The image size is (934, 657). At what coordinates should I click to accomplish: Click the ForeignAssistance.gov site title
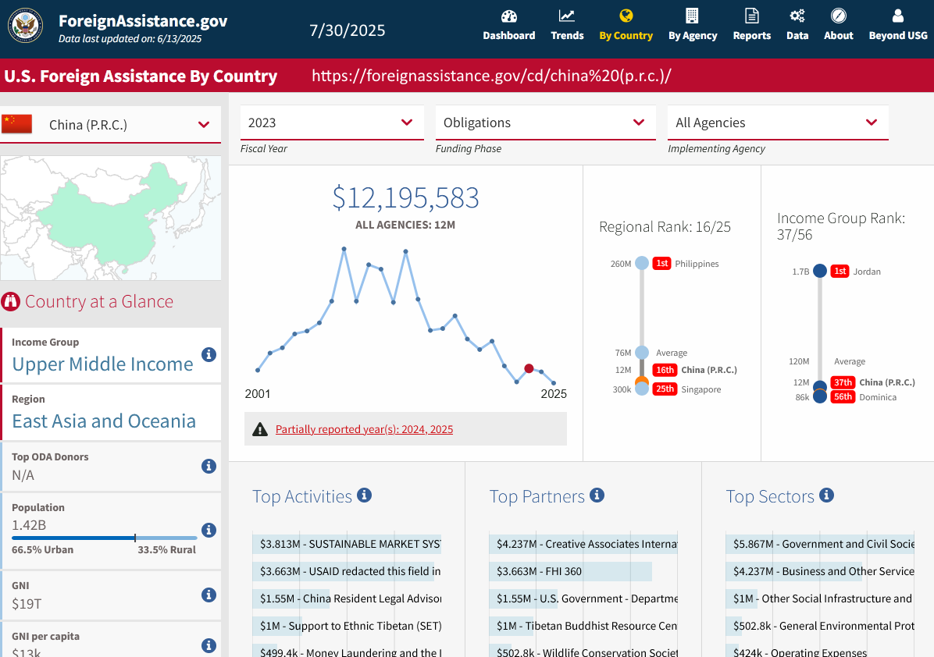tap(143, 21)
